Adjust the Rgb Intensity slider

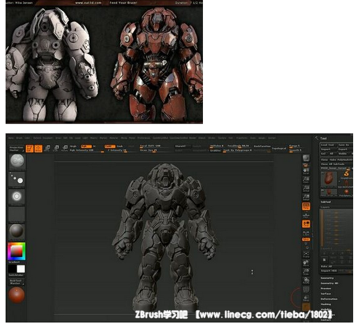pos(87,151)
